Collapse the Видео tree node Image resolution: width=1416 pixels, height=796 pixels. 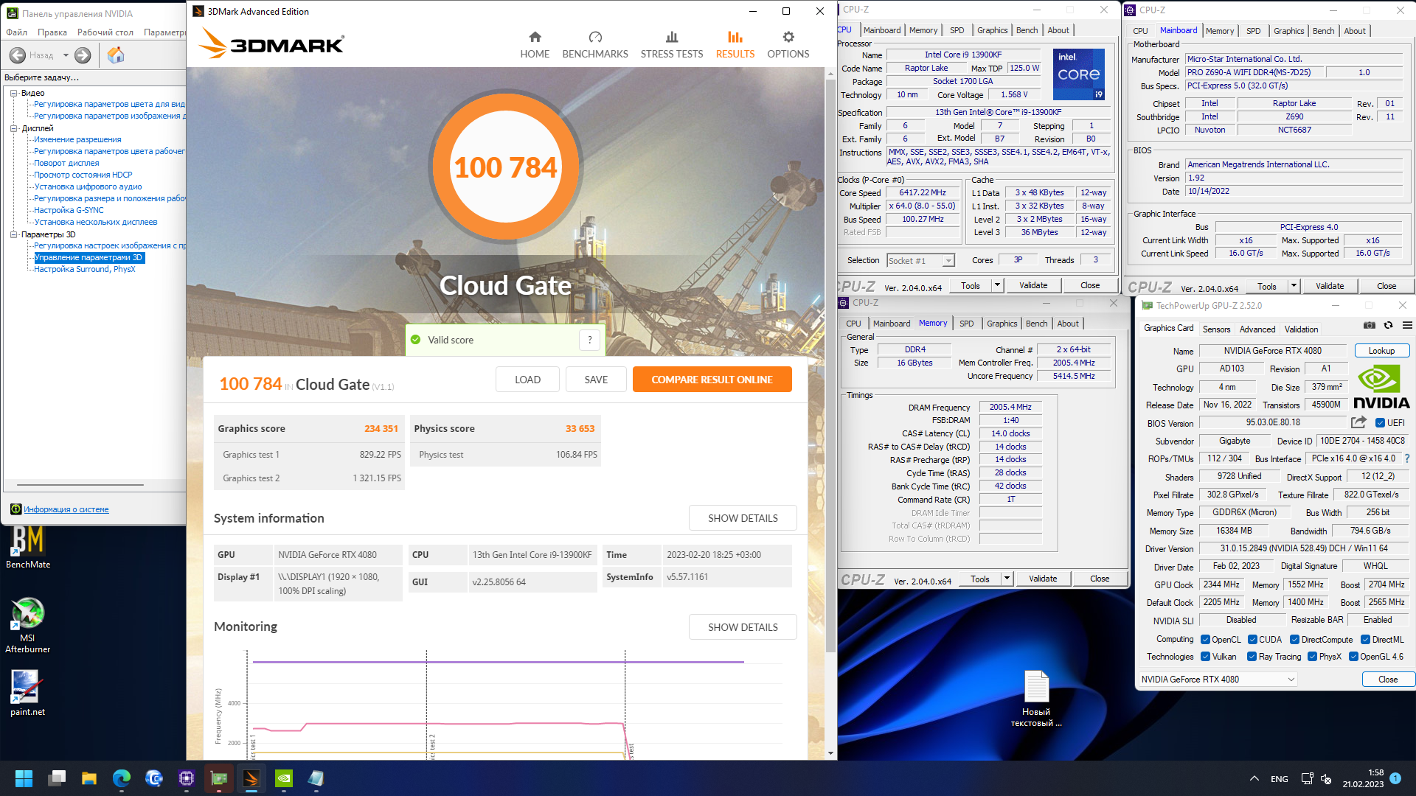(13, 93)
